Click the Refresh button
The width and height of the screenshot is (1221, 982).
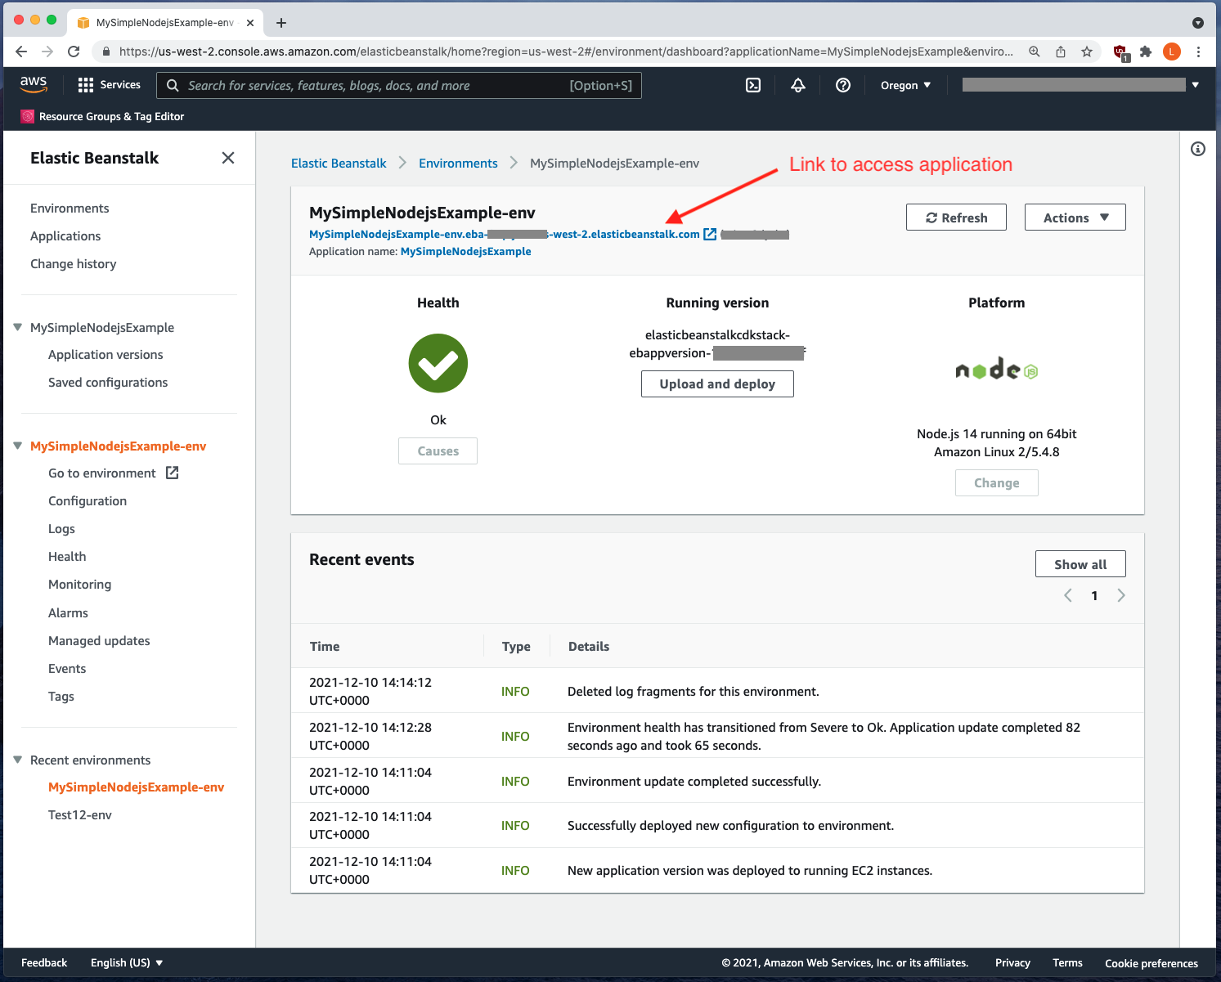[956, 217]
